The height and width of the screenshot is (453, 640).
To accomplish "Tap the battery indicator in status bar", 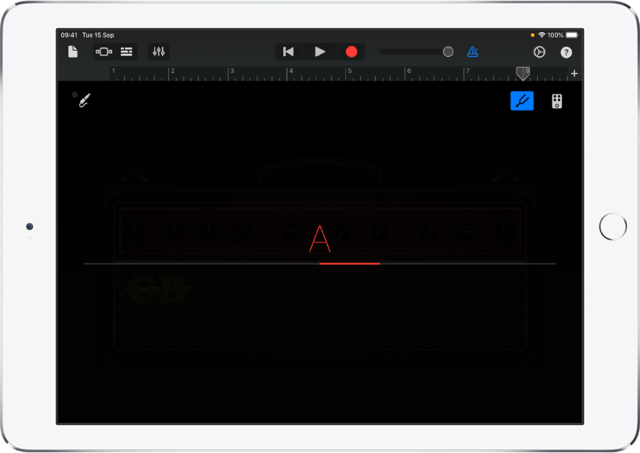I will coord(571,35).
